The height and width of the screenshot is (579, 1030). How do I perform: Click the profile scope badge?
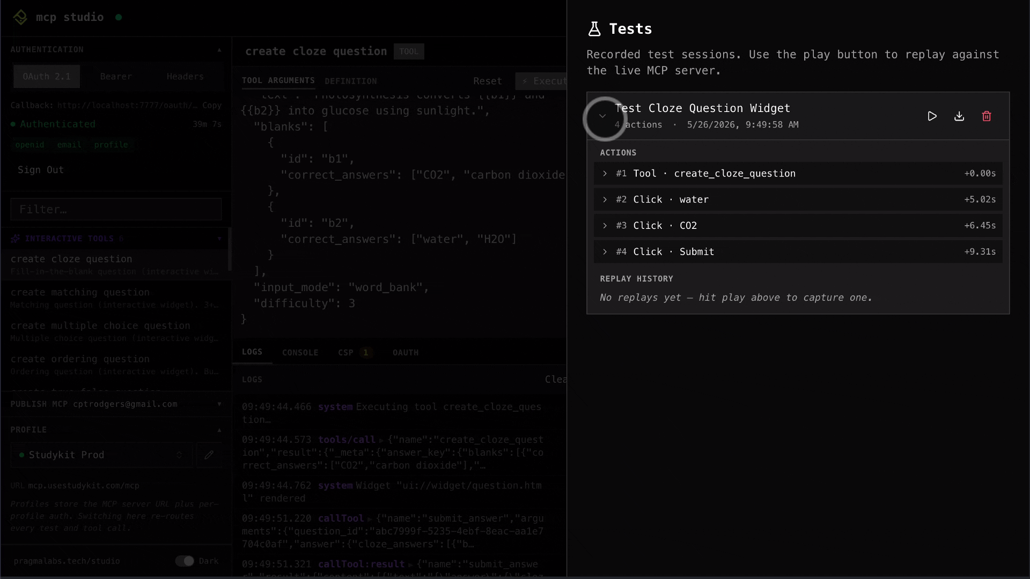pos(111,145)
